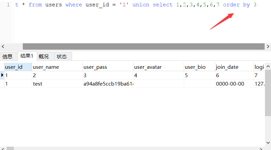Open the 概况 tab
271x150 pixels.
point(44,56)
